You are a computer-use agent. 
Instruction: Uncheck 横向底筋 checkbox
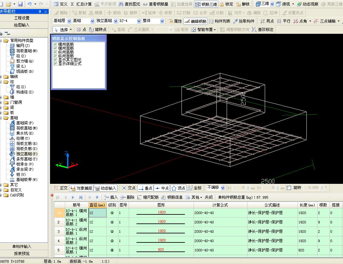pyautogui.click(x=55, y=44)
